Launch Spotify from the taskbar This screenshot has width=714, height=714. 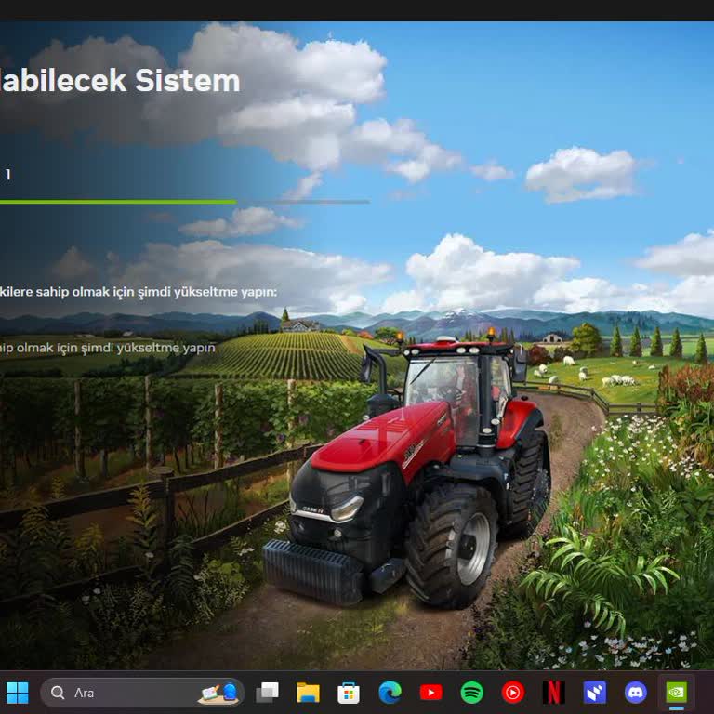pyautogui.click(x=471, y=693)
